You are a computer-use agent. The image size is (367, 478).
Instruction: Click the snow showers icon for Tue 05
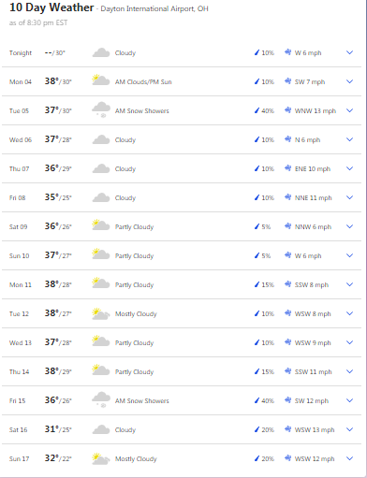(101, 110)
